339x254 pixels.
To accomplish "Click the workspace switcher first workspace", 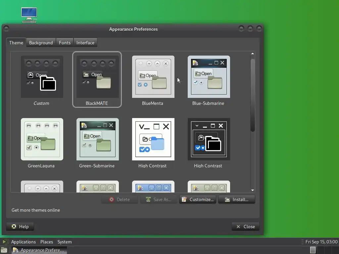I will tap(313, 250).
